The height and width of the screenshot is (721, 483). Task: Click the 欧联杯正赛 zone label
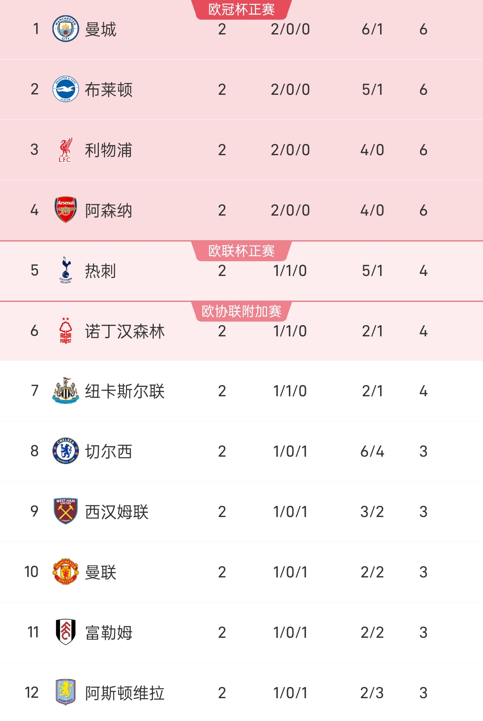[x=241, y=251]
